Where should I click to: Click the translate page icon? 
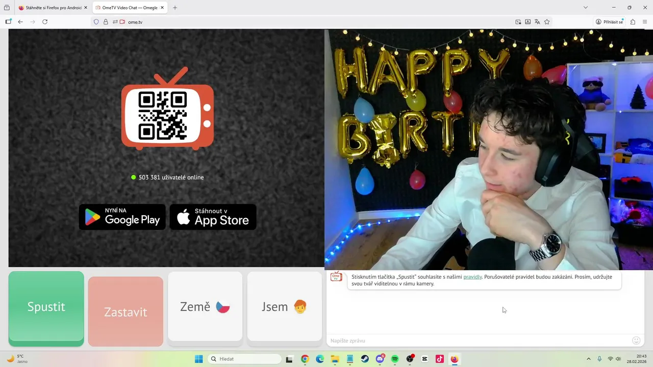[537, 22]
